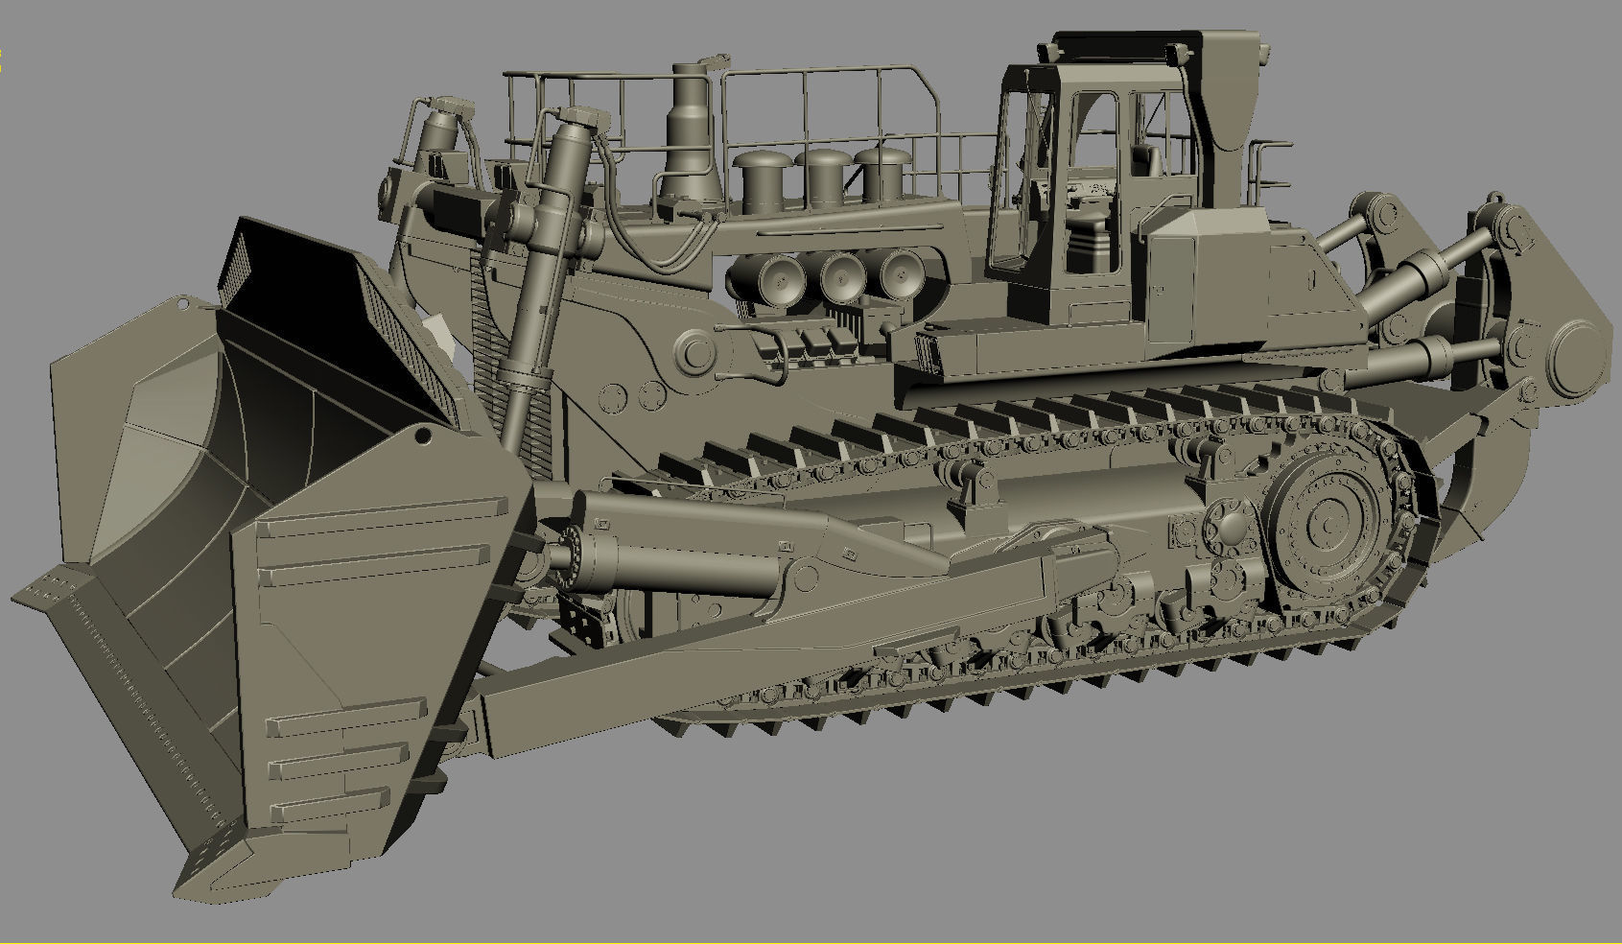Image resolution: width=1622 pixels, height=944 pixels.
Task: Select the lower yellow tick on the left border
Action: pyautogui.click(x=3, y=68)
